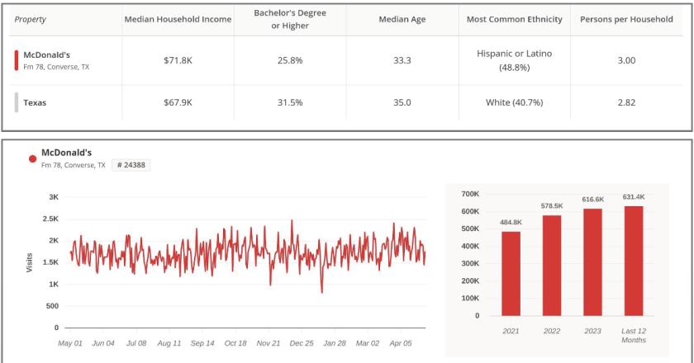
Task: Select the Texas row label
Action: coord(35,103)
